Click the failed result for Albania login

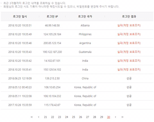coord(129,26)
